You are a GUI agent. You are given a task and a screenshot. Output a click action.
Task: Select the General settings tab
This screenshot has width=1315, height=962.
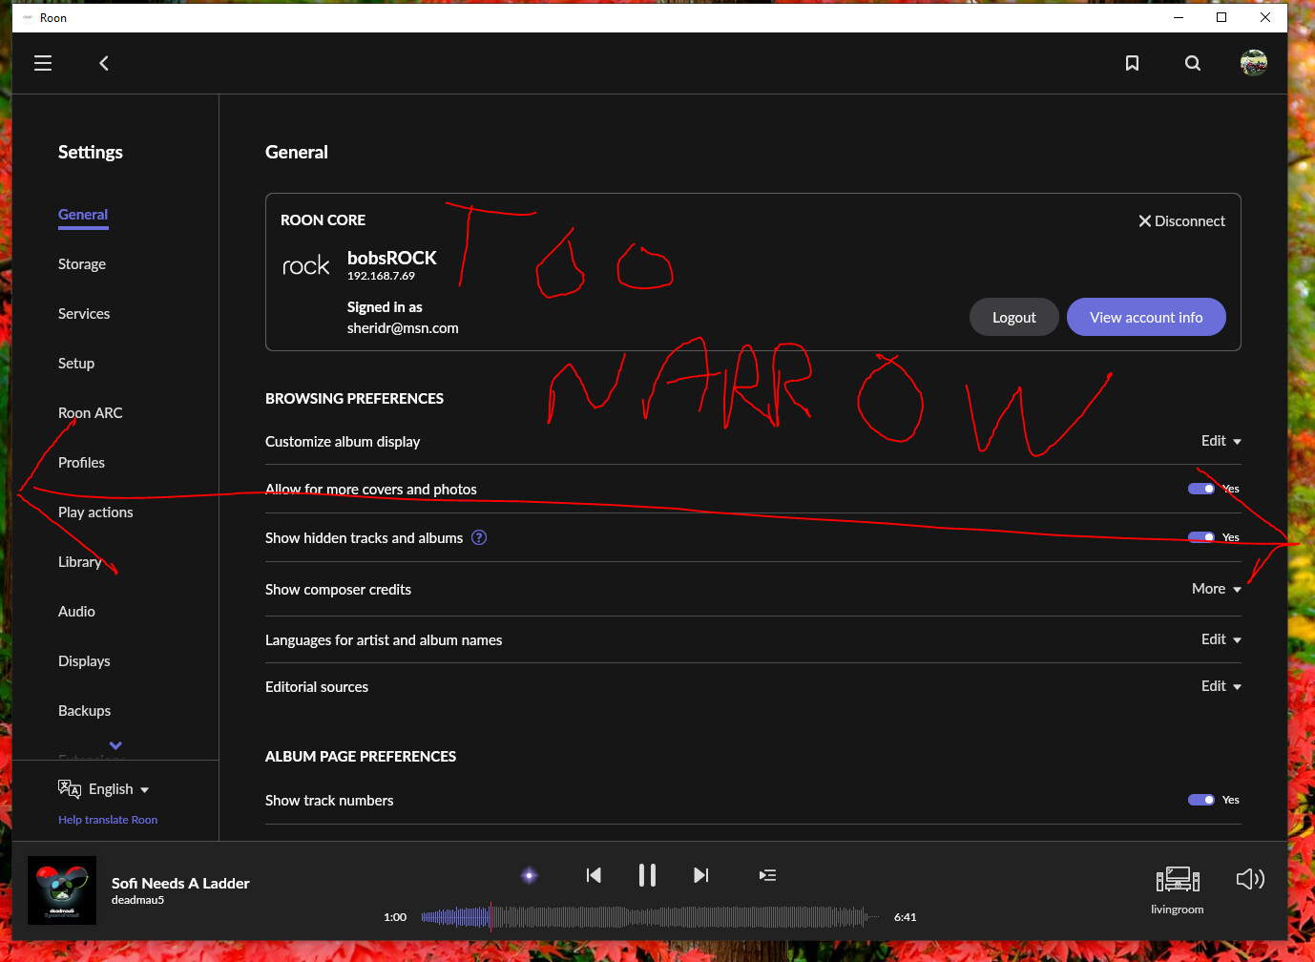(83, 215)
